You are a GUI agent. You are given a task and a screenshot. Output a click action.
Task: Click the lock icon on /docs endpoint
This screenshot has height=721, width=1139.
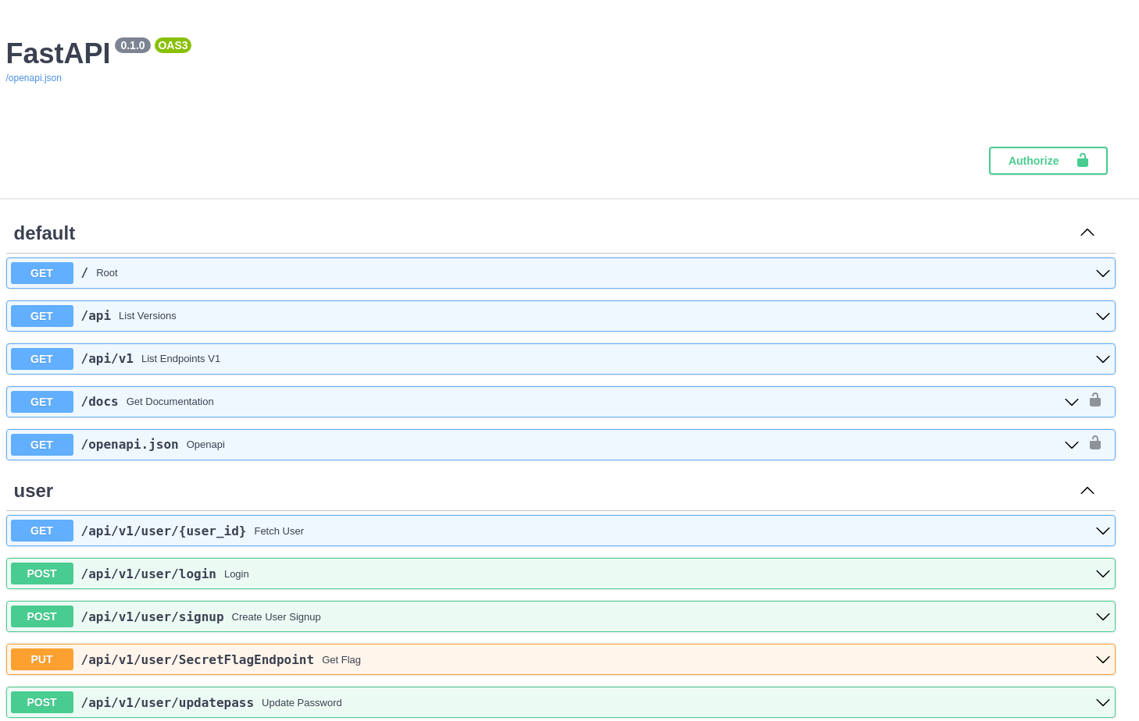(1095, 400)
